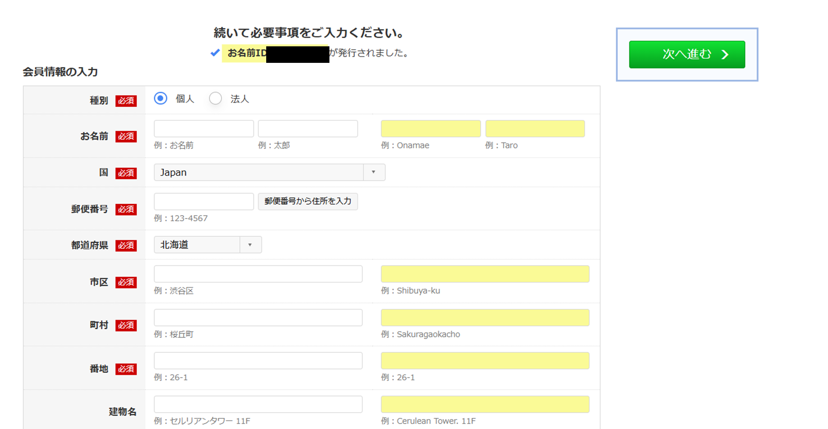Click the green 次へ進む button

coord(686,54)
